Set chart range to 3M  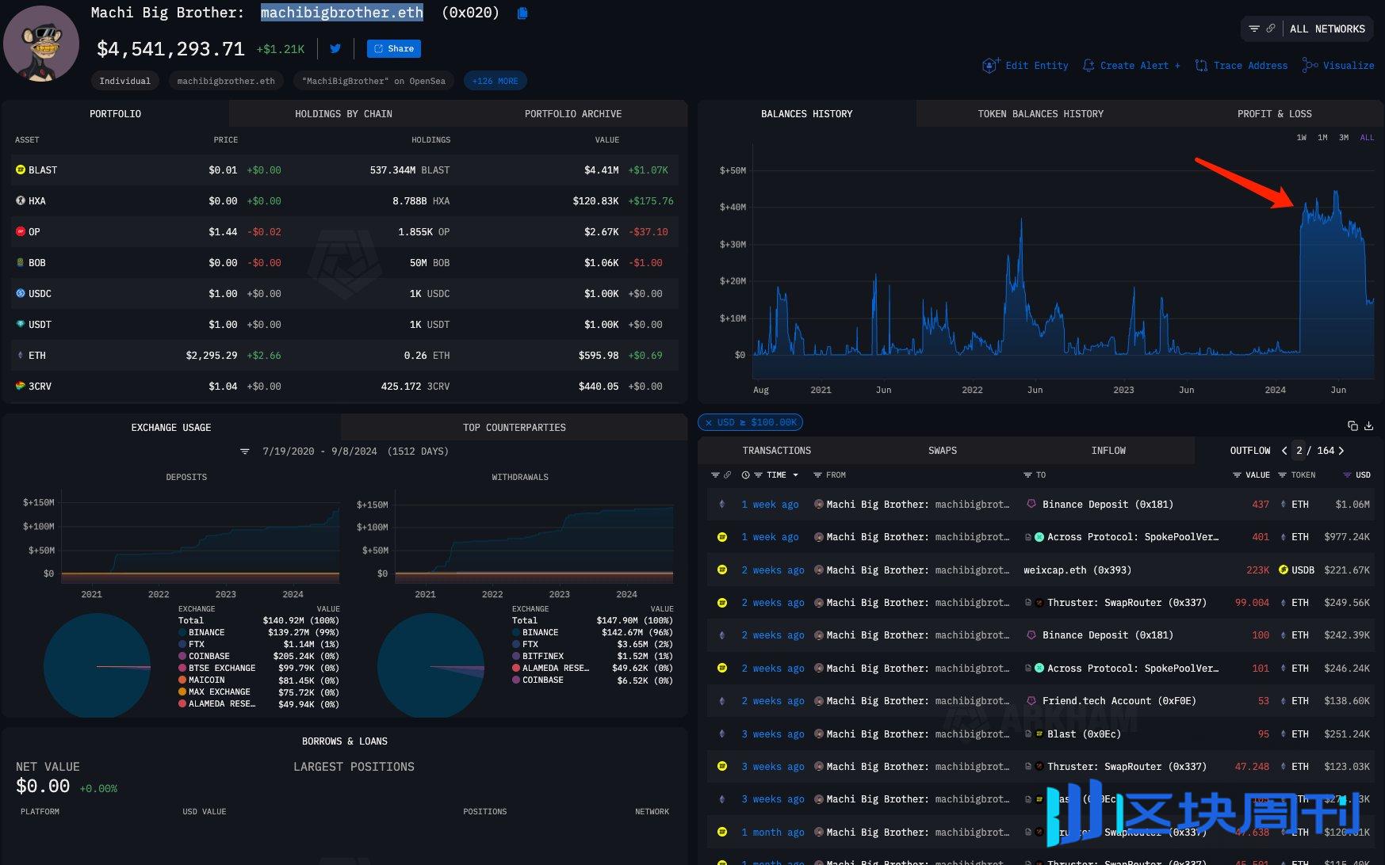(1344, 138)
